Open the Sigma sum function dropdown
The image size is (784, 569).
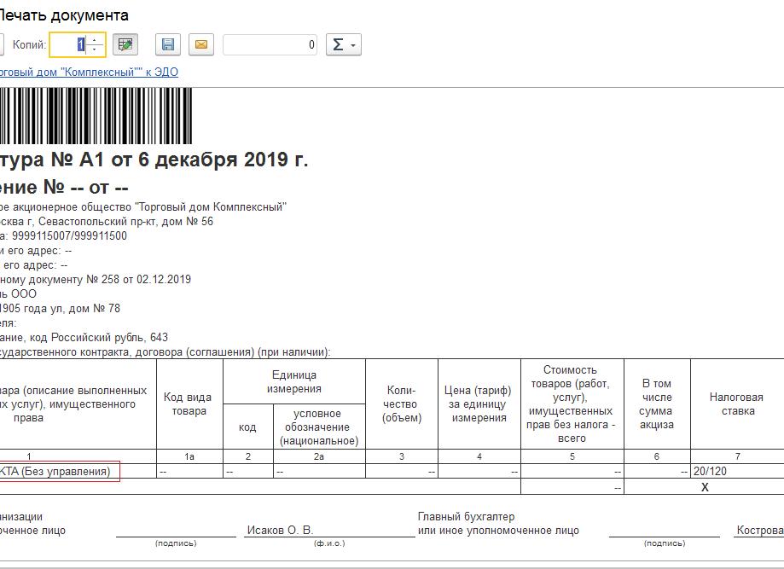pos(344,44)
